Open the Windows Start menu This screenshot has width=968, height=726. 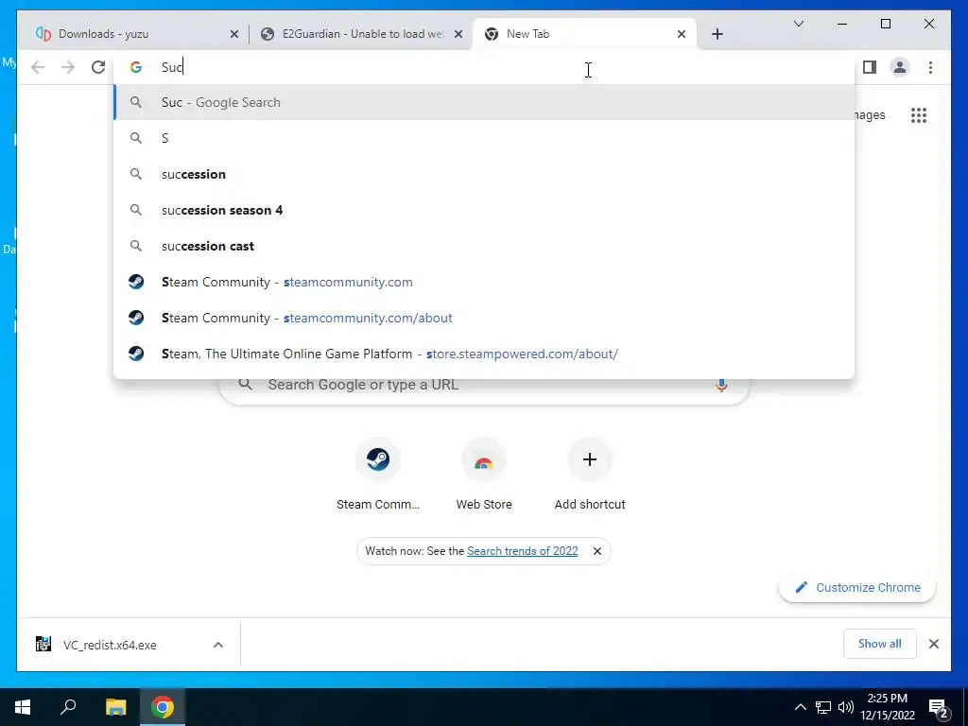click(23, 707)
